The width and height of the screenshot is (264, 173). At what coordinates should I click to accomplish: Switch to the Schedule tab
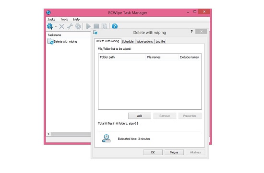coord(128,41)
